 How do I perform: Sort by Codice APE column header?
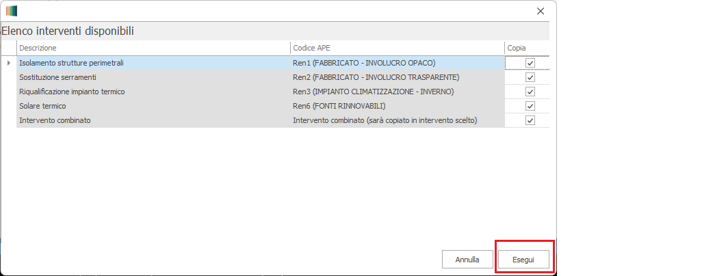point(396,48)
